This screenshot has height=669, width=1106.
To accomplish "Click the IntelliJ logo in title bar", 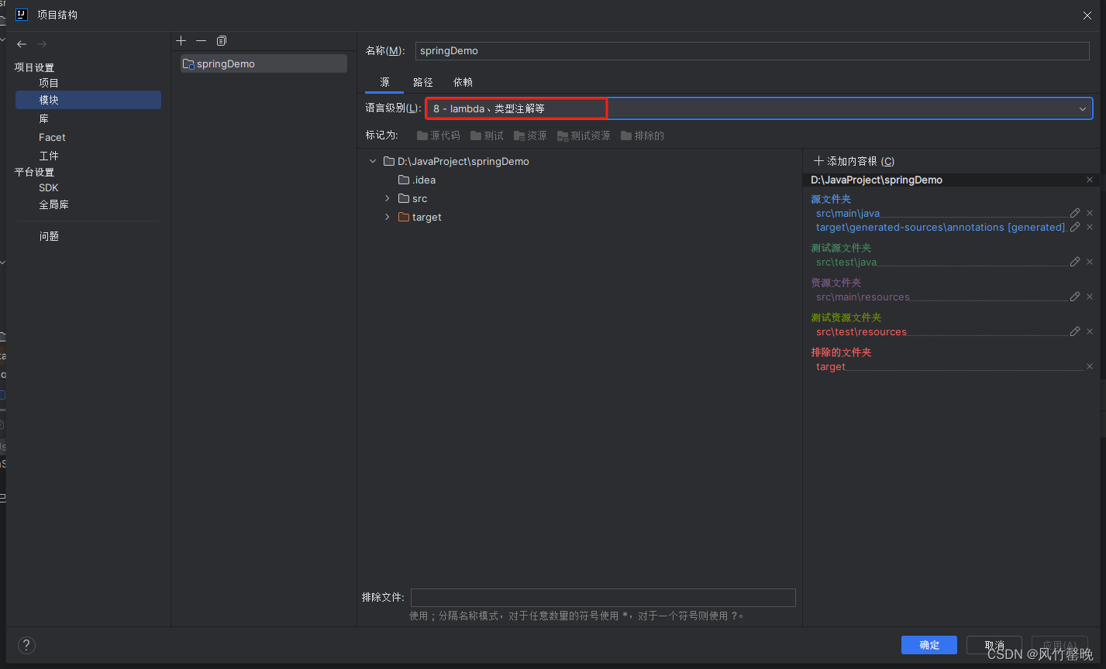I will coord(22,14).
